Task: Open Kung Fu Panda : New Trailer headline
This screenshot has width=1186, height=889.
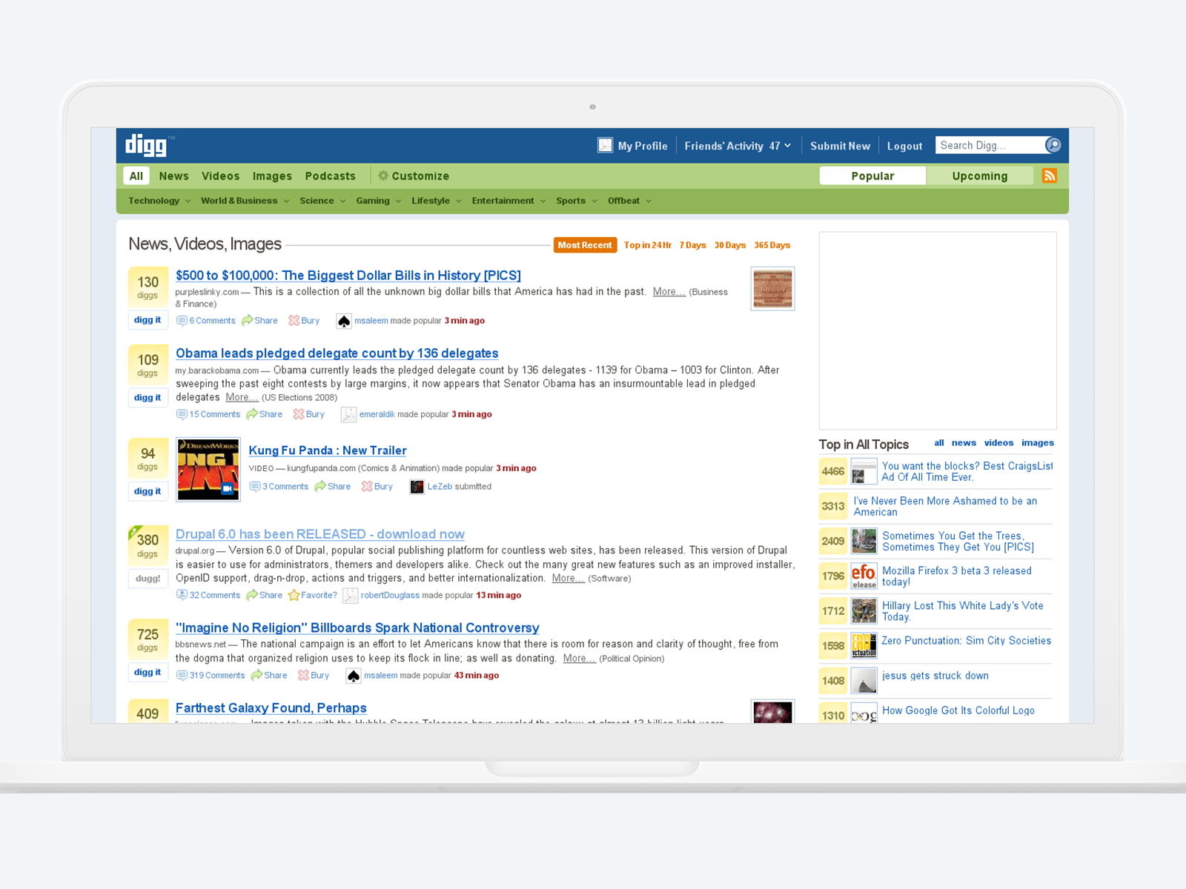Action: pos(328,450)
